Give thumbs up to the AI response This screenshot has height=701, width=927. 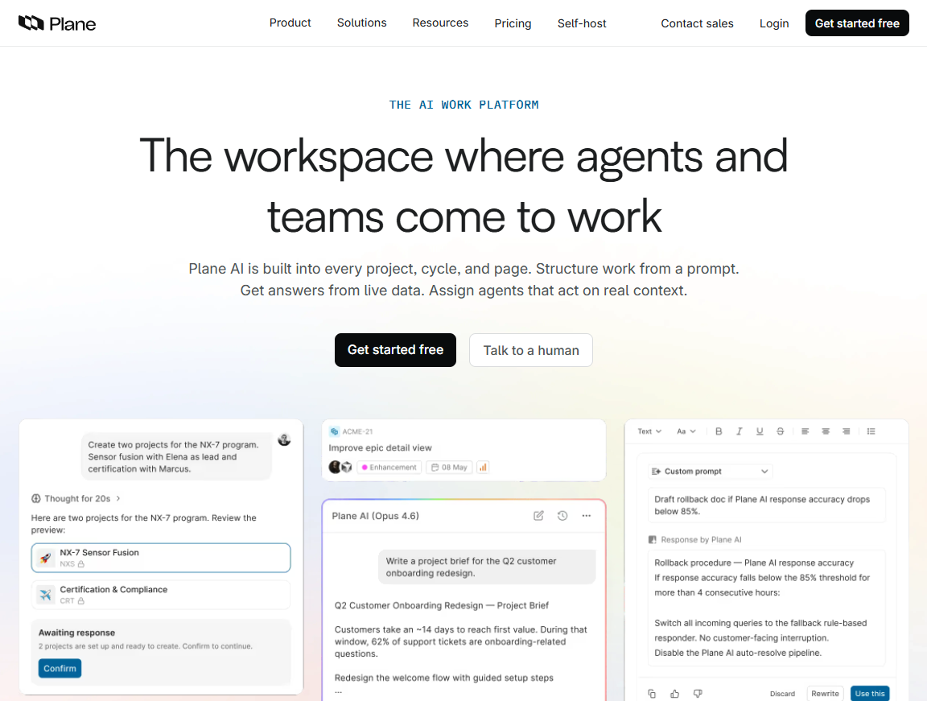point(674,693)
